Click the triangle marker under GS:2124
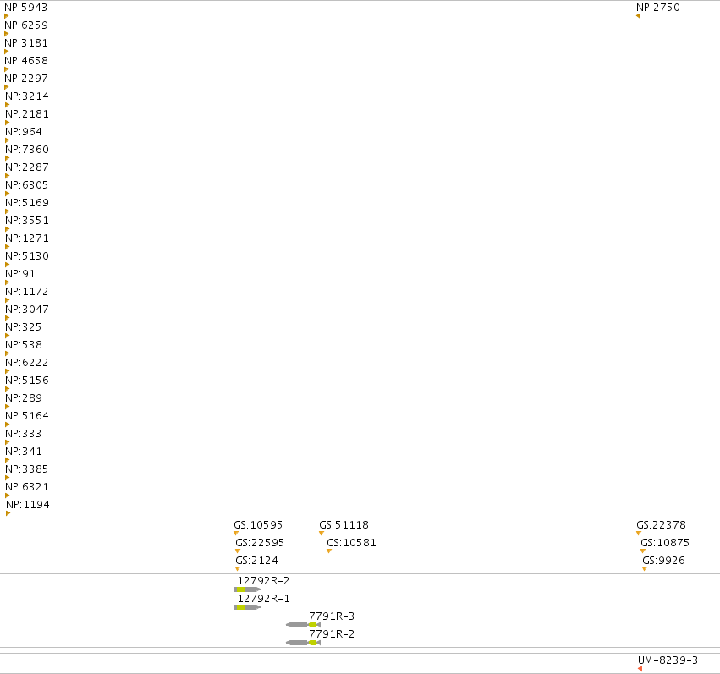720x674 pixels. (238, 569)
